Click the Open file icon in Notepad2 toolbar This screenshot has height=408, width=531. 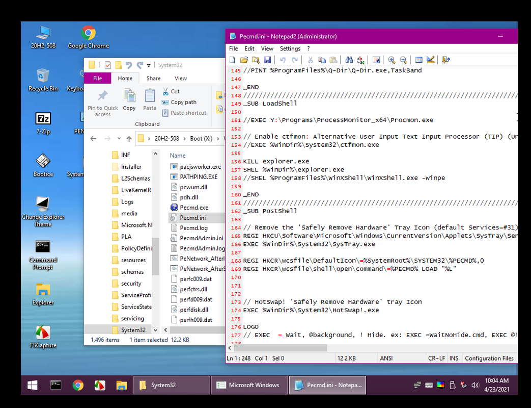point(244,60)
